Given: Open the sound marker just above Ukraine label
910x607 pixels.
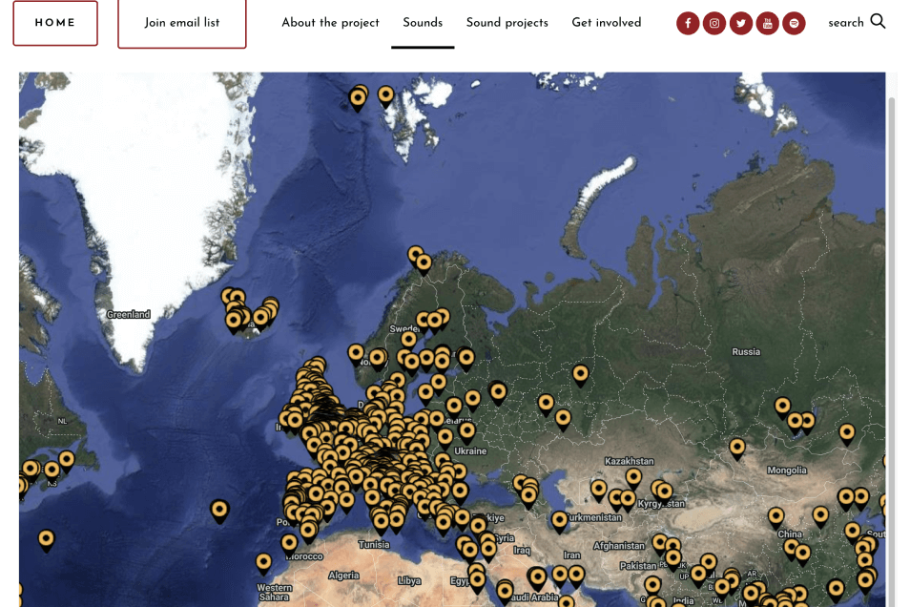Looking at the screenshot, I should point(467,430).
